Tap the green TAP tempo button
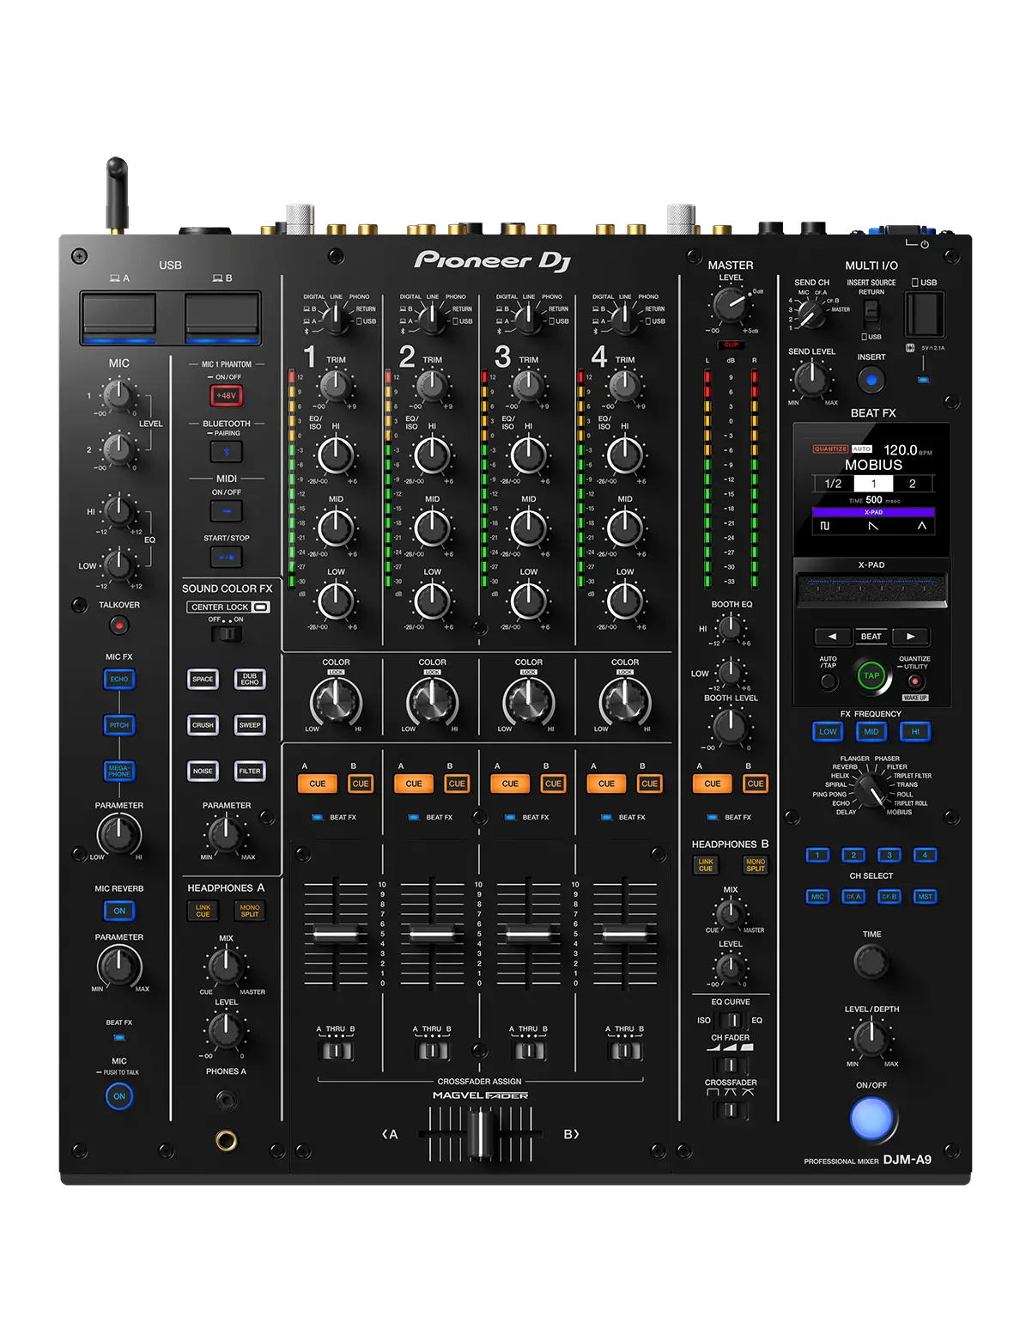The height and width of the screenshot is (1342, 1032). [x=871, y=675]
